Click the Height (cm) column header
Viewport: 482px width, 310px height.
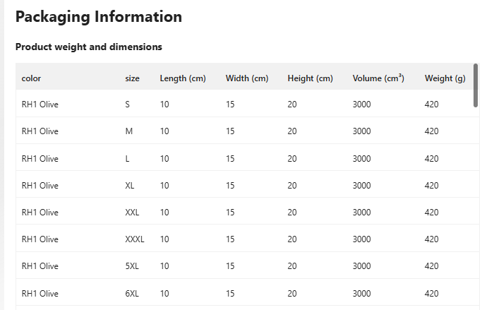pyautogui.click(x=311, y=78)
